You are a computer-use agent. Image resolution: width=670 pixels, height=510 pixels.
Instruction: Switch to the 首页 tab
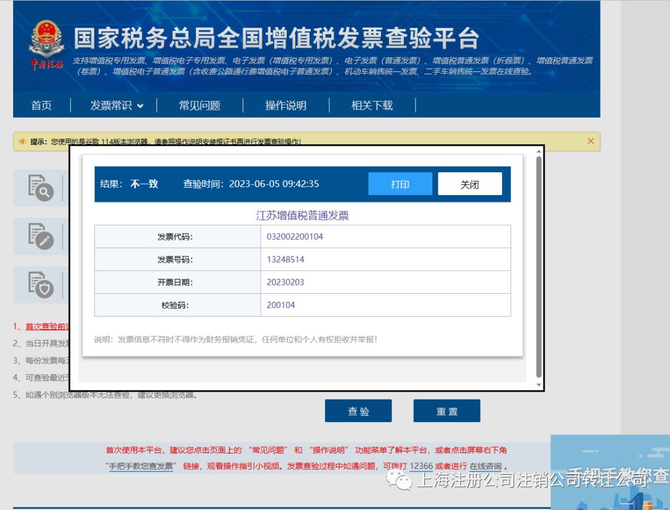coord(41,105)
